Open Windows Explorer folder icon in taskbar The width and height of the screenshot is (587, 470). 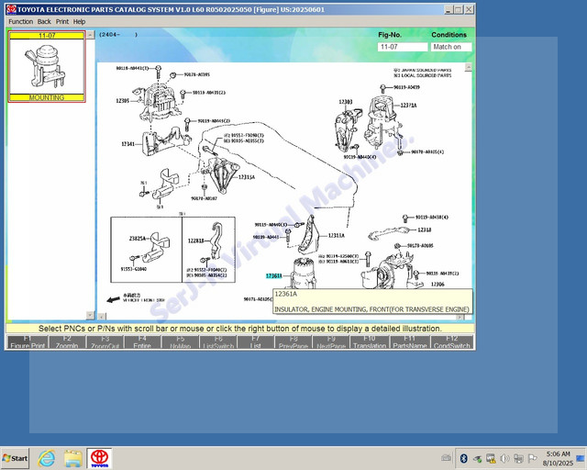73,458
